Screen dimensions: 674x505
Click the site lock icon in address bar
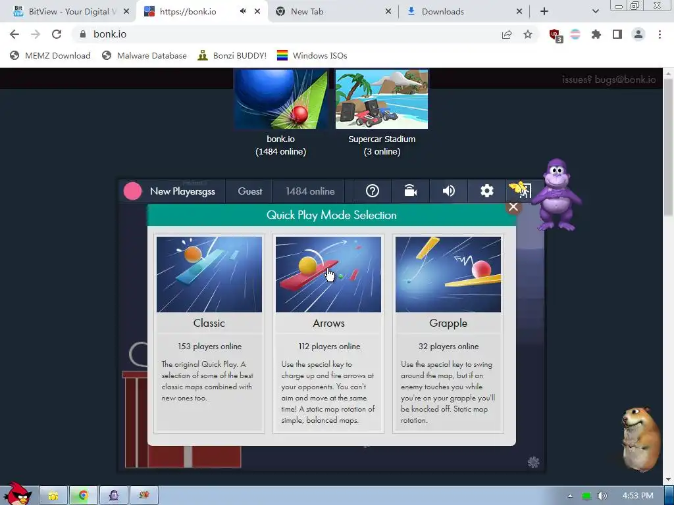[83, 34]
